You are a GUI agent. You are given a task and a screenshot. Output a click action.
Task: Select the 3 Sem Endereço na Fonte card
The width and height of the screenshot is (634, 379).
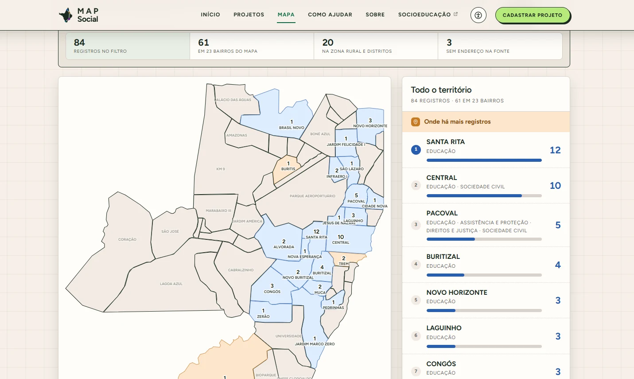[500, 46]
